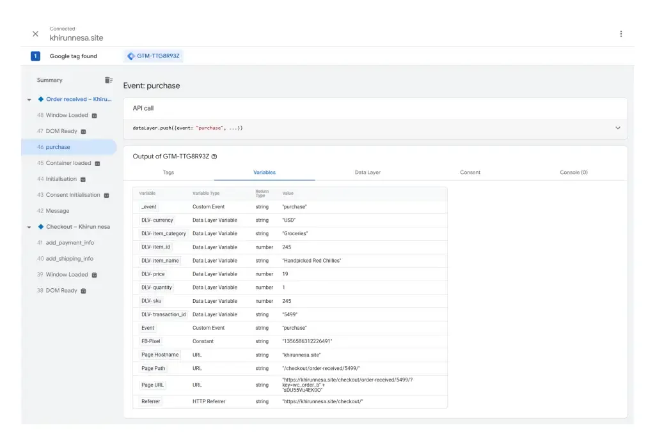Switch to the Console (0) tab
The height and width of the screenshot is (439, 655).
point(574,173)
